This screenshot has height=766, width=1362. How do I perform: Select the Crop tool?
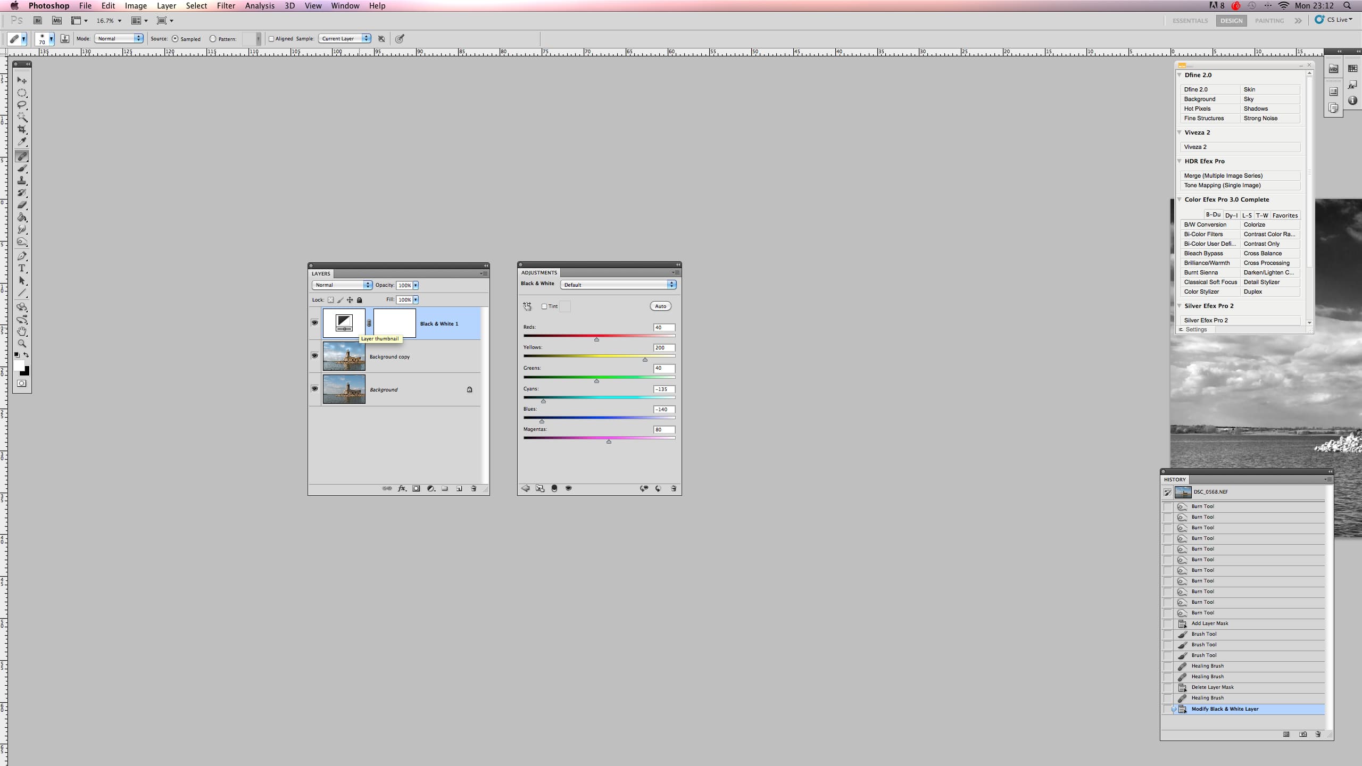22,129
